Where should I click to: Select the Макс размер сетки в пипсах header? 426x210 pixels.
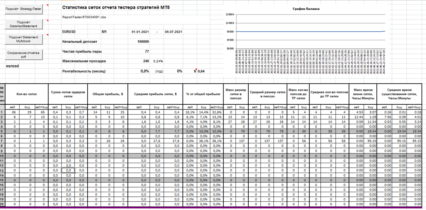coord(236,94)
